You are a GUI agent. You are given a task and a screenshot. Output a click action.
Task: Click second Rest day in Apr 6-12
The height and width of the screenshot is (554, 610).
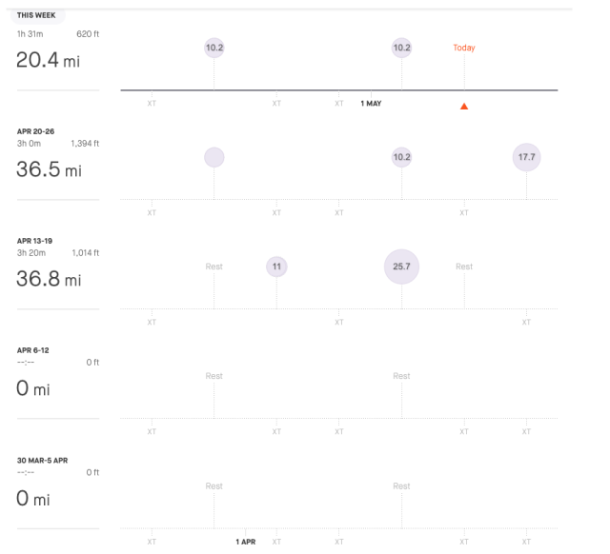click(x=401, y=376)
